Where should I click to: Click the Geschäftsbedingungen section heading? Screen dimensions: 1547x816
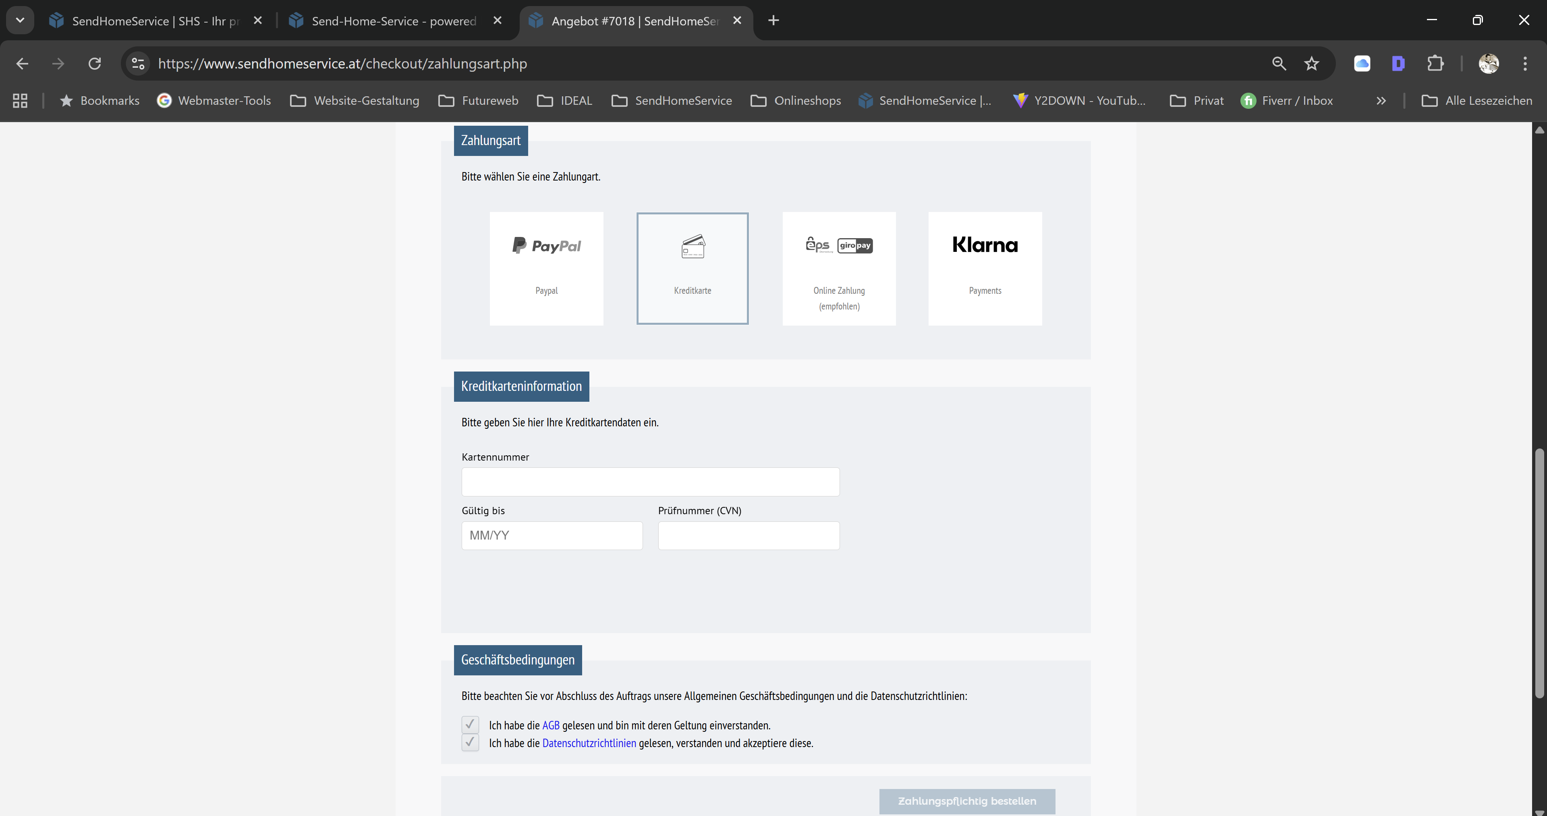point(518,660)
